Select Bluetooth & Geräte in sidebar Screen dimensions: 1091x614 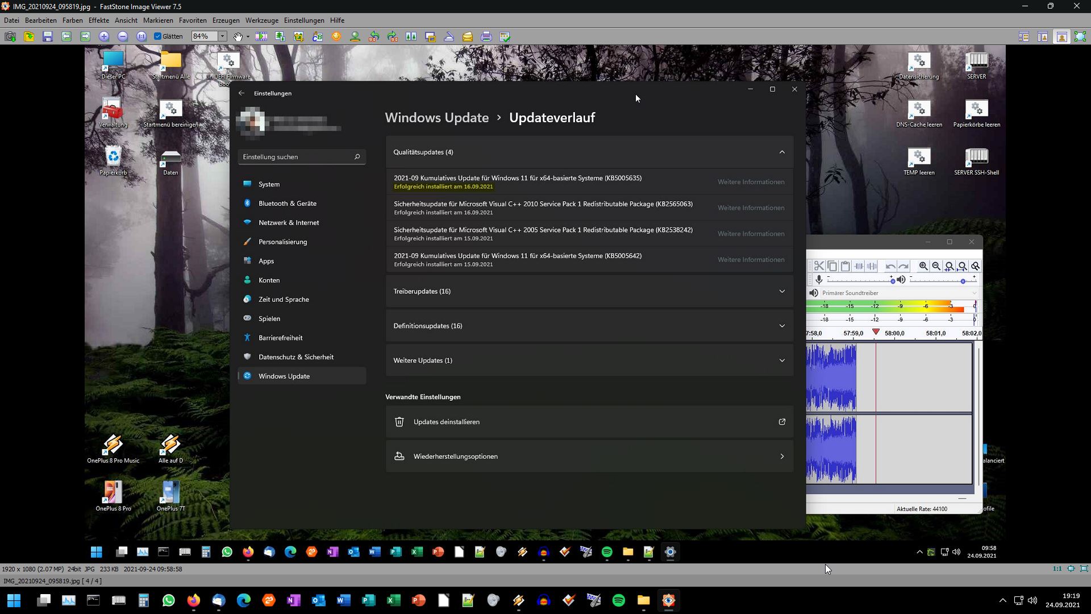(x=302, y=204)
